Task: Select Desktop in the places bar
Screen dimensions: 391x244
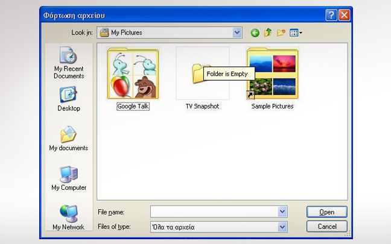Action: click(x=68, y=99)
